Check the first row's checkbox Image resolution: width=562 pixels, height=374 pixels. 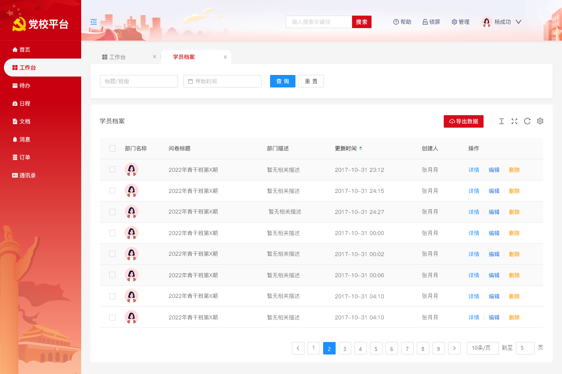tap(112, 169)
